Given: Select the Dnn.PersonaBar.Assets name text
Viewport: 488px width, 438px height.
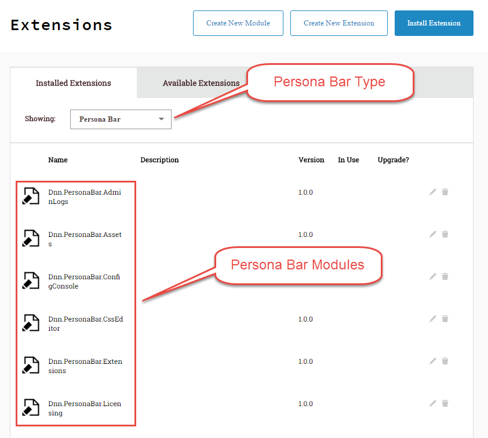Looking at the screenshot, I should [85, 239].
